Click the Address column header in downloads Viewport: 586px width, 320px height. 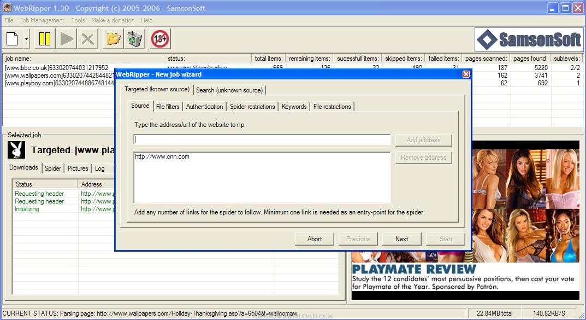coord(96,184)
